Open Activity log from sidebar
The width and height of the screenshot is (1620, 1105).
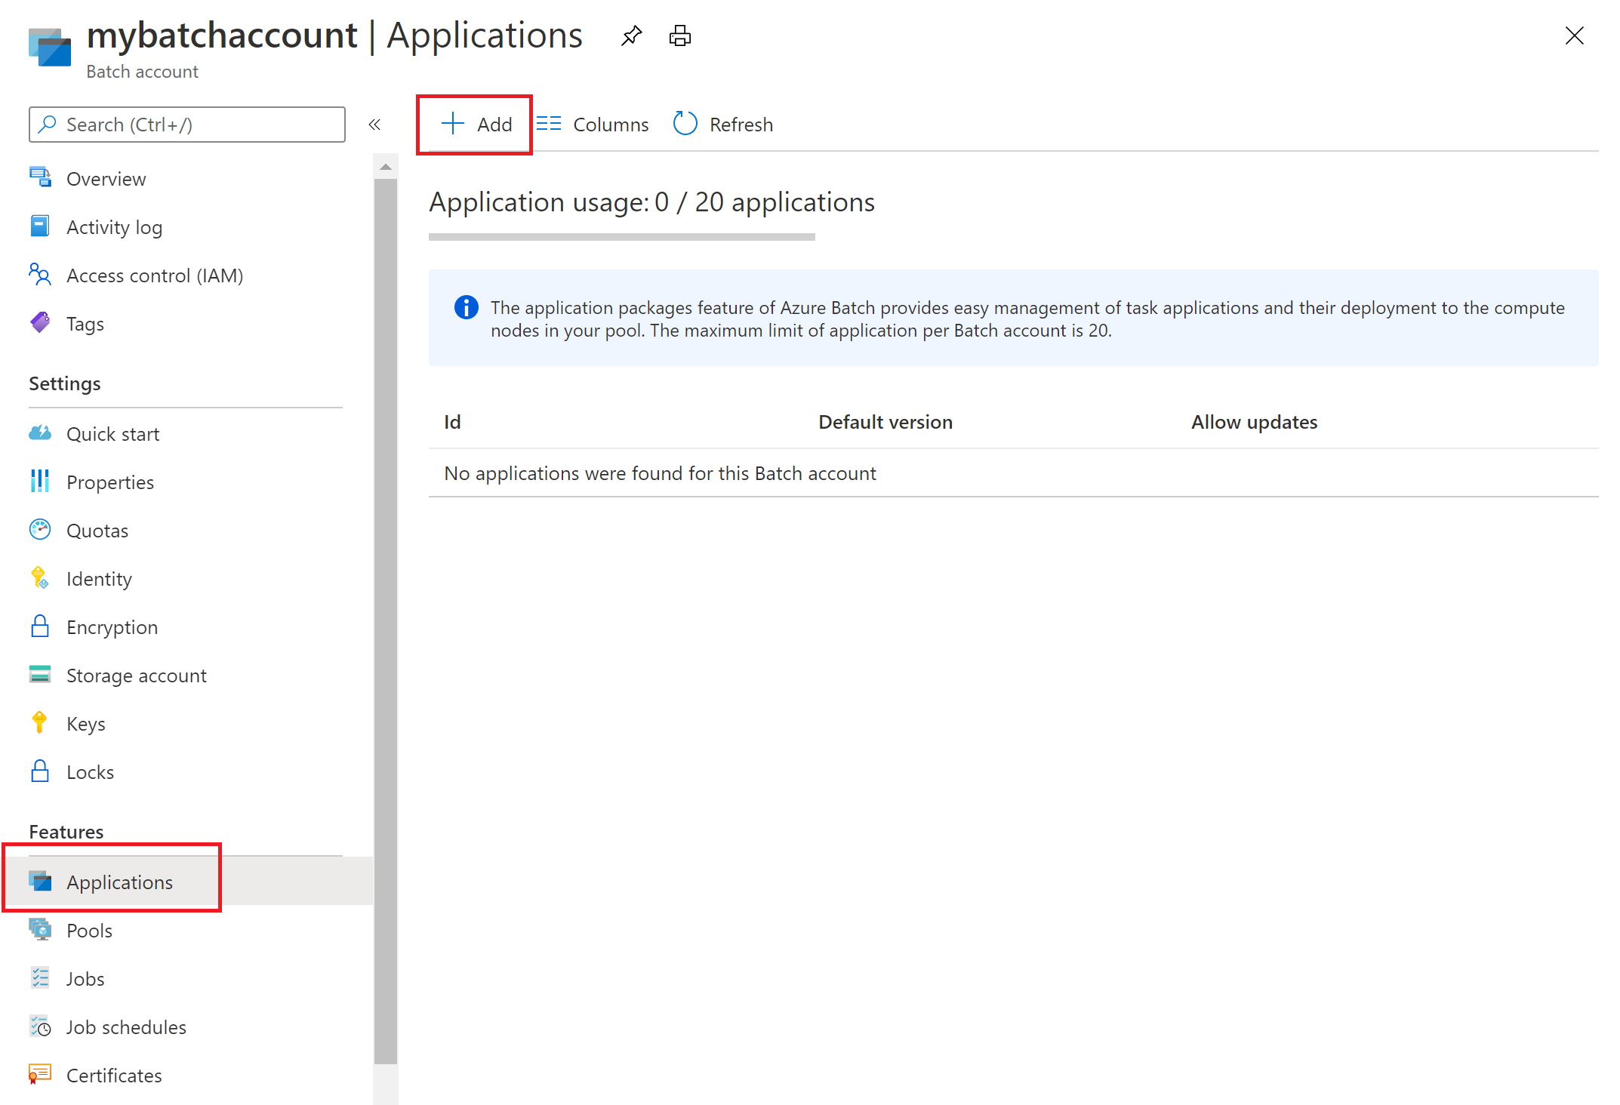click(114, 227)
